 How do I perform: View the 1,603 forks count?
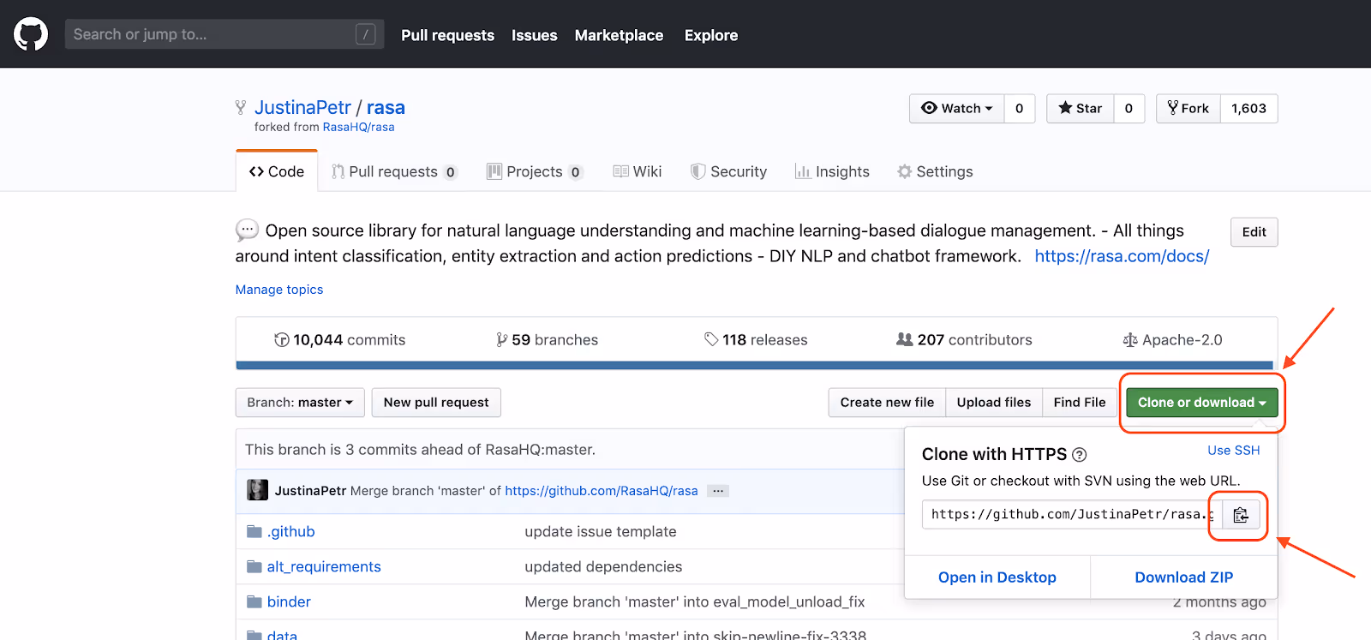tap(1248, 108)
